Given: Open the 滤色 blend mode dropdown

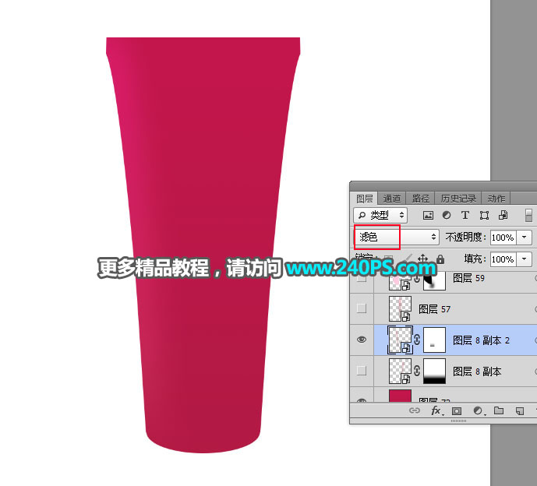Looking at the screenshot, I should tap(396, 237).
